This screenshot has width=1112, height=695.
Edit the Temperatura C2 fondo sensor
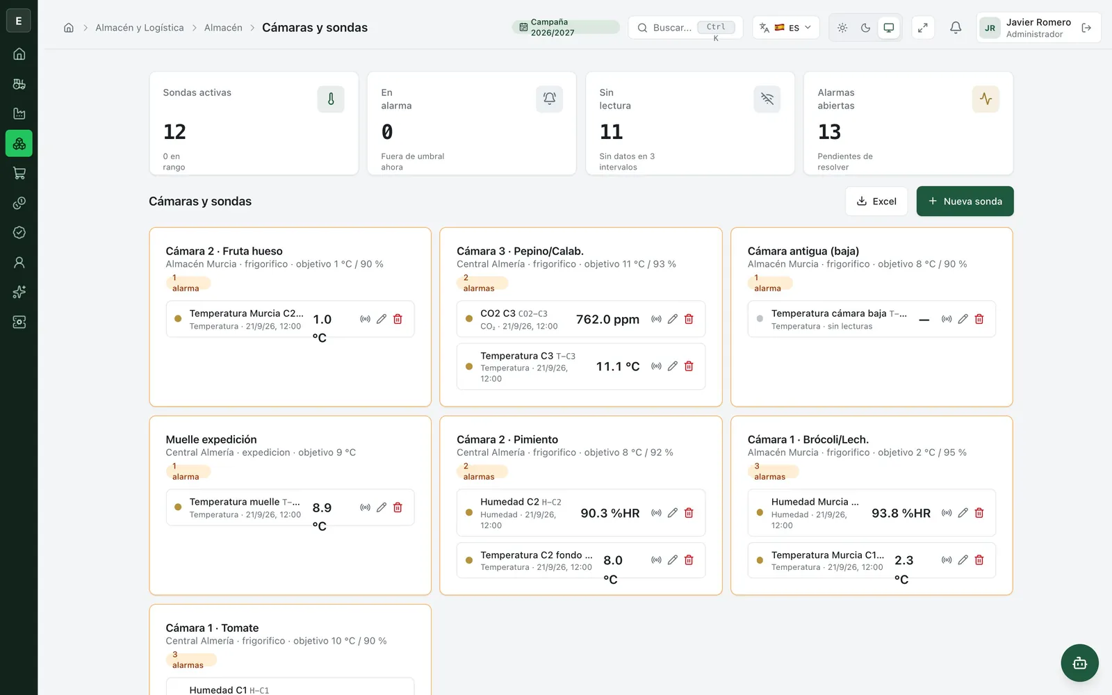673,560
